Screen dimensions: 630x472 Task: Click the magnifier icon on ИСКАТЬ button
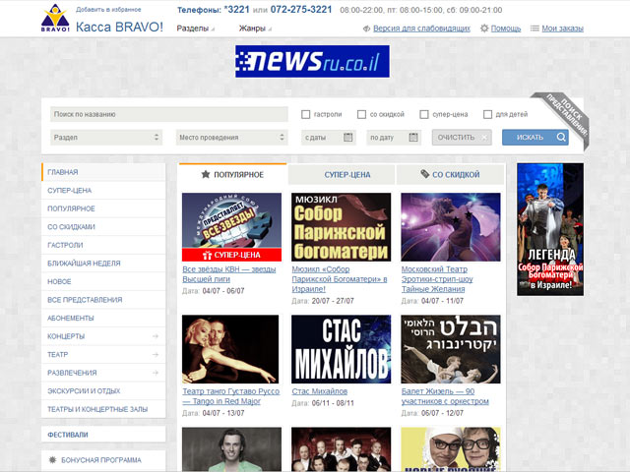coord(561,138)
